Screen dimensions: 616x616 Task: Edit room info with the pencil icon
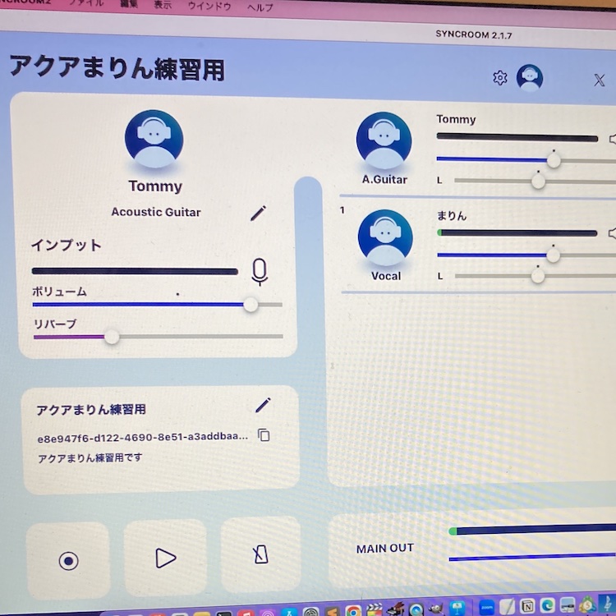[263, 405]
